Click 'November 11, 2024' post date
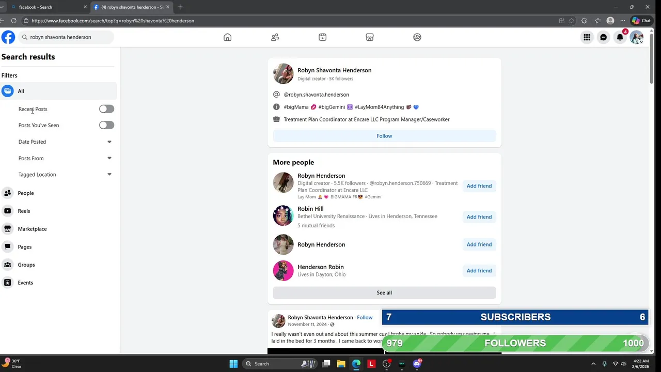The image size is (661, 372). pos(307,324)
